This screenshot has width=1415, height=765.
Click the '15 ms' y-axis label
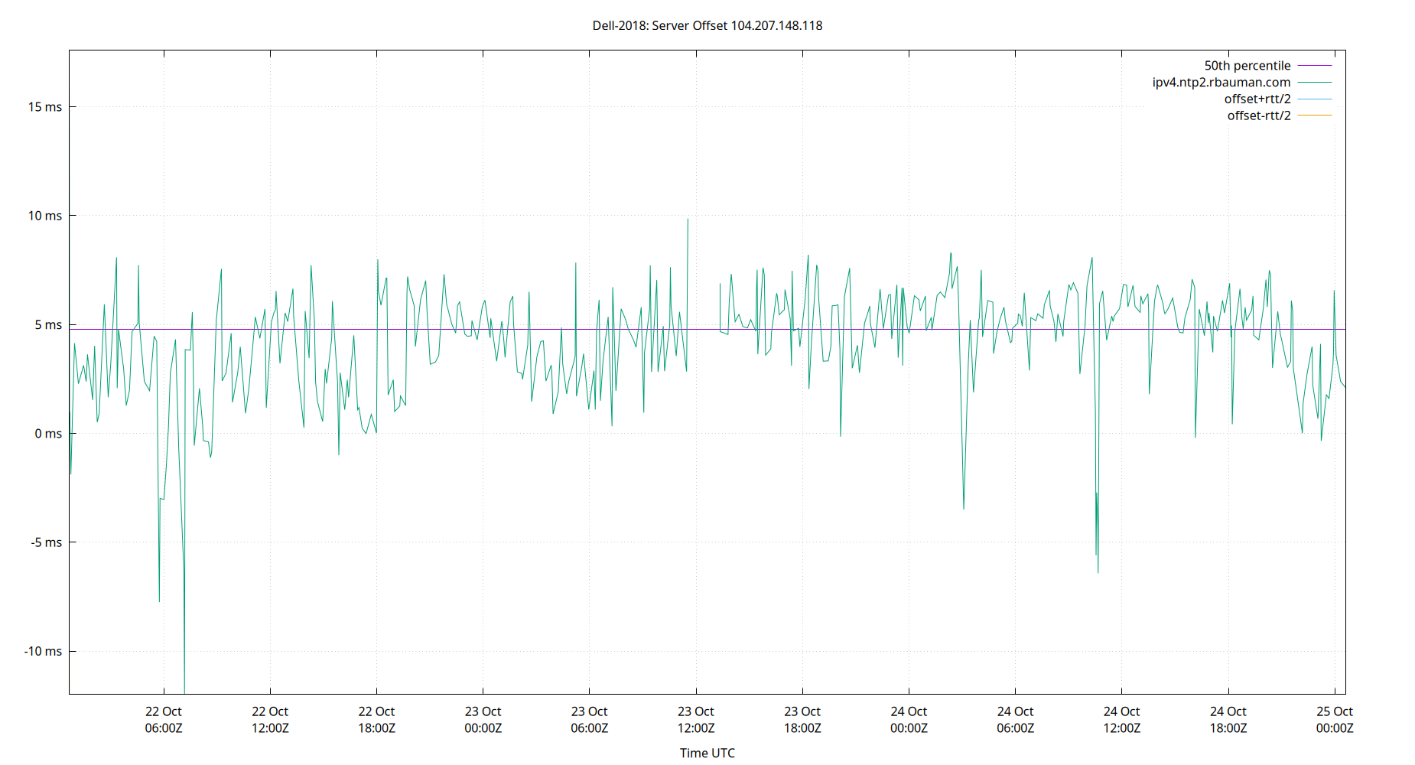pos(45,107)
